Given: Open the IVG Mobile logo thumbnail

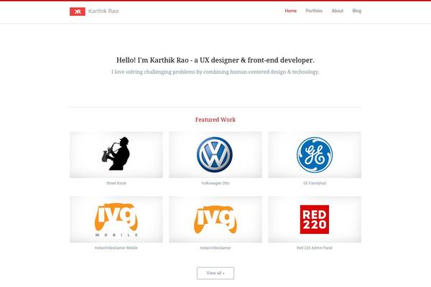Looking at the screenshot, I should click(x=116, y=220).
